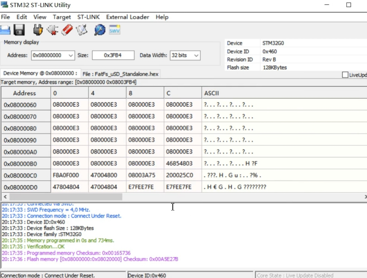Click the Address column header
This screenshot has height=278, width=367.
(x=26, y=93)
